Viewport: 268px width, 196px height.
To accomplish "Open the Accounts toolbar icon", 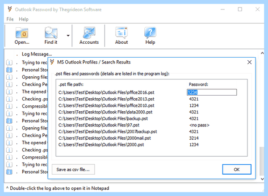I will [x=89, y=36].
